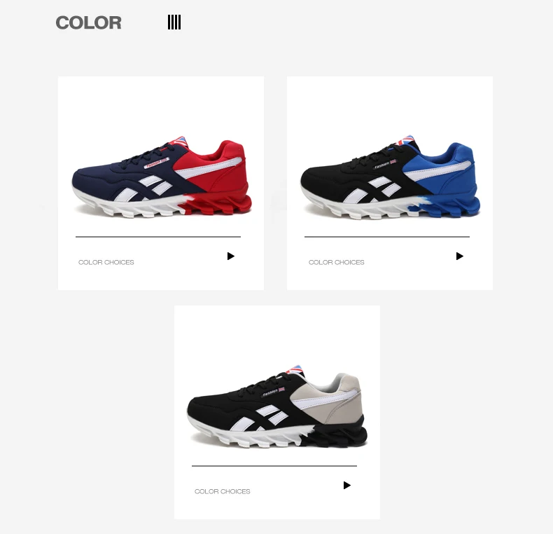Select the black and gray sneaker image
The height and width of the screenshot is (534, 553).
[277, 407]
